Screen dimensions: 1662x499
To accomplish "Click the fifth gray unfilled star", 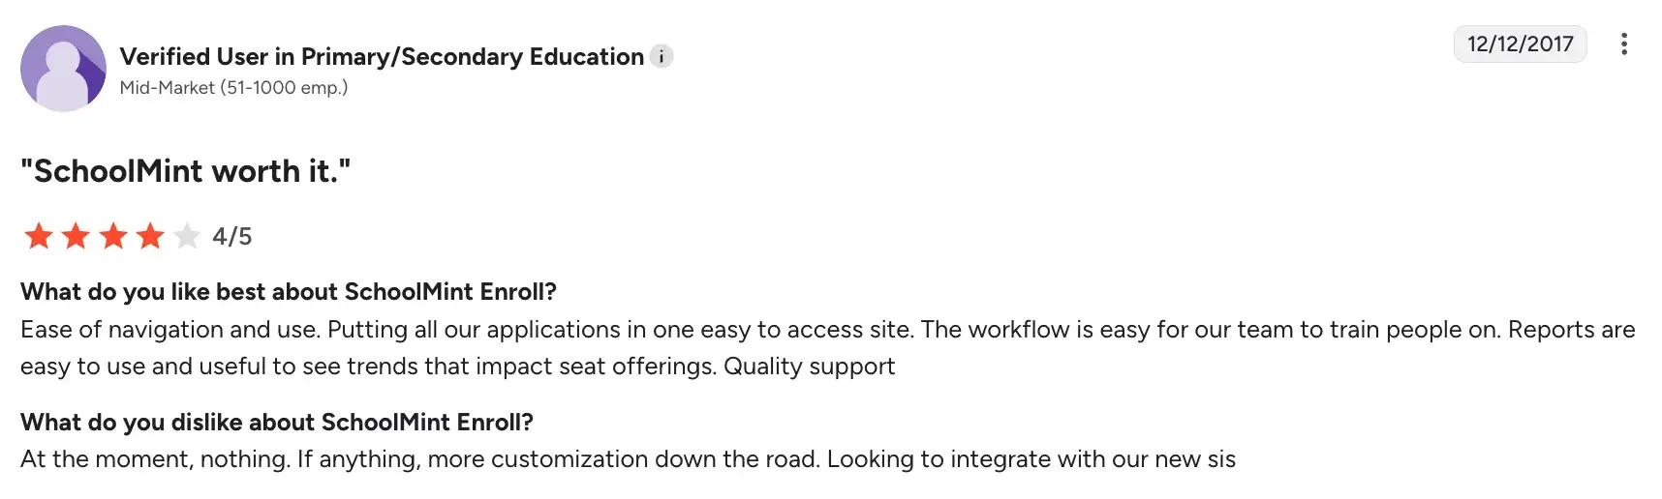I will (187, 236).
